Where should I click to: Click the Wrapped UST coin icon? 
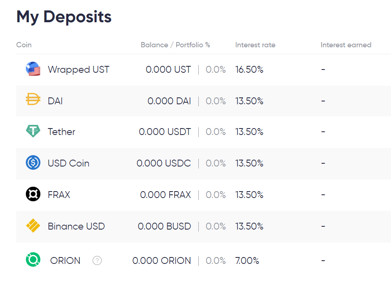pos(33,69)
